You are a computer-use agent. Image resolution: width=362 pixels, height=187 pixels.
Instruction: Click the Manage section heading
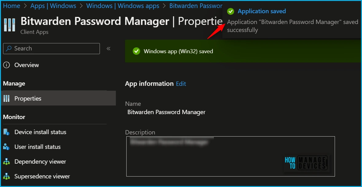(x=14, y=83)
